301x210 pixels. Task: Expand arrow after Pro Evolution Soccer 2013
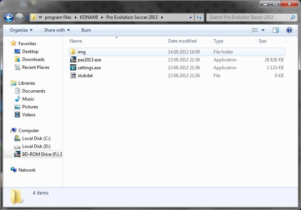[162, 17]
